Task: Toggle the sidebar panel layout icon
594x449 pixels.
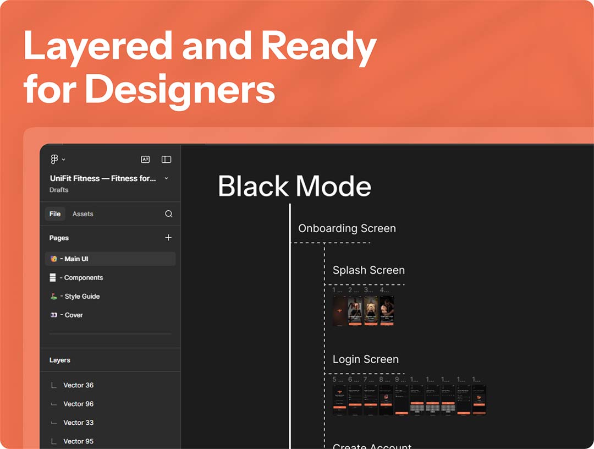Action: click(x=166, y=160)
